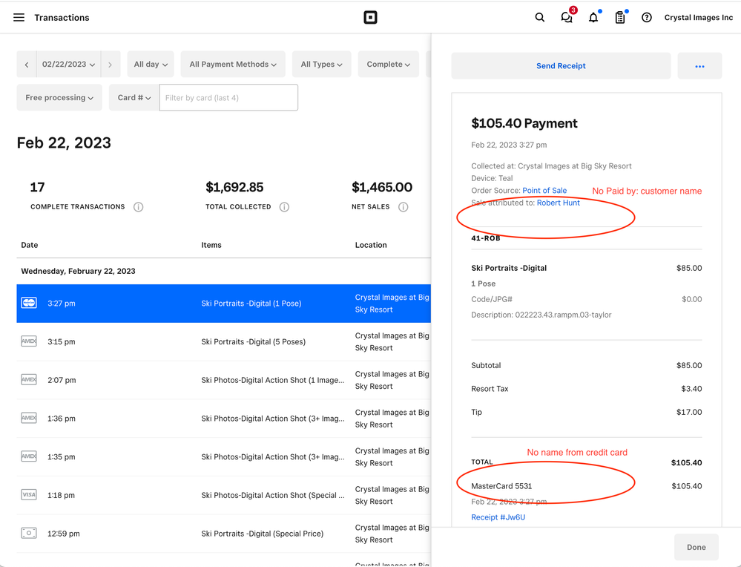Viewport: 741px width, 567px height.
Task: Show info tooltip for Total Collected
Action: coord(284,207)
